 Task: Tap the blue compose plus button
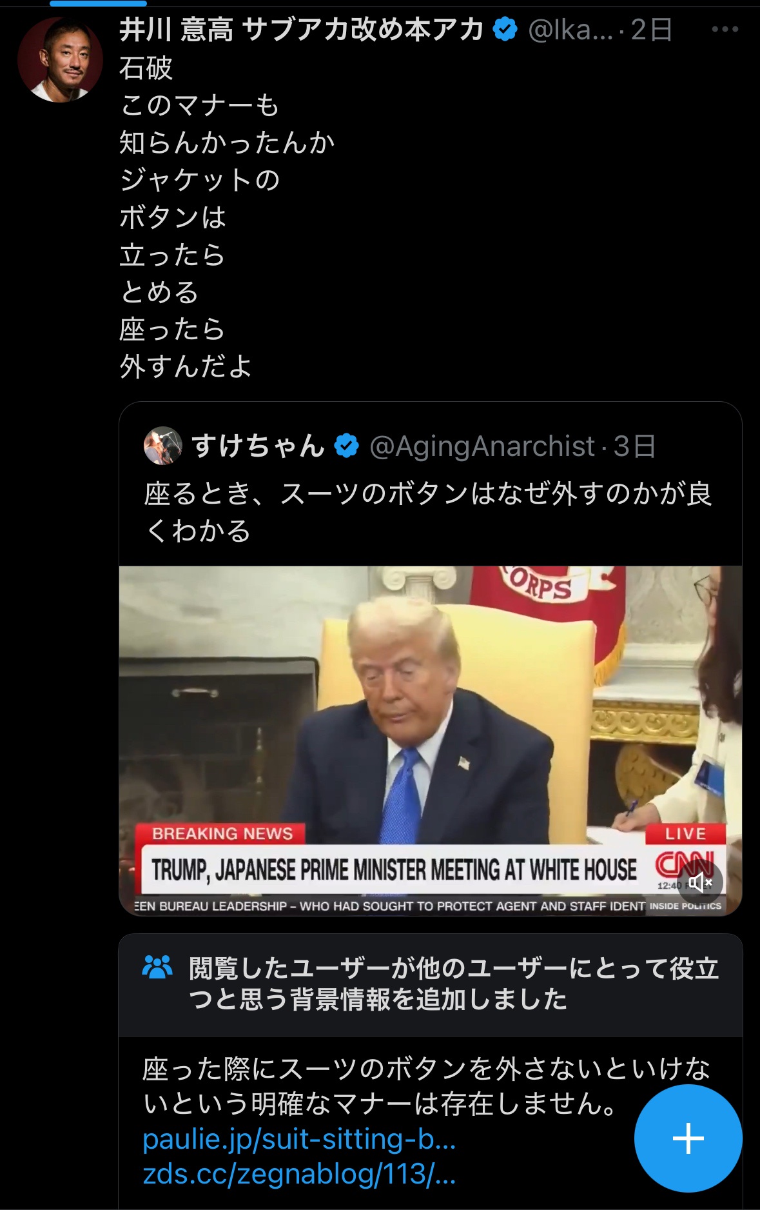[x=688, y=1138]
